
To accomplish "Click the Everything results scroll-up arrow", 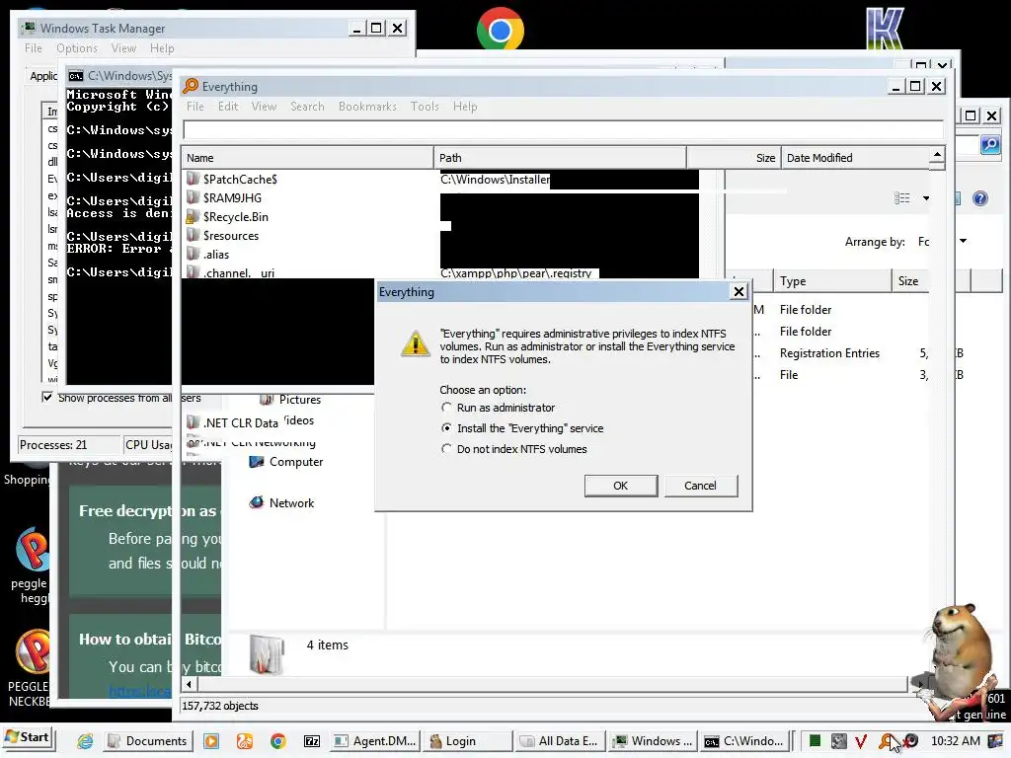I will [937, 155].
